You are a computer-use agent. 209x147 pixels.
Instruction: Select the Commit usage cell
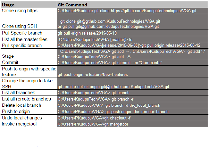tap(29, 62)
